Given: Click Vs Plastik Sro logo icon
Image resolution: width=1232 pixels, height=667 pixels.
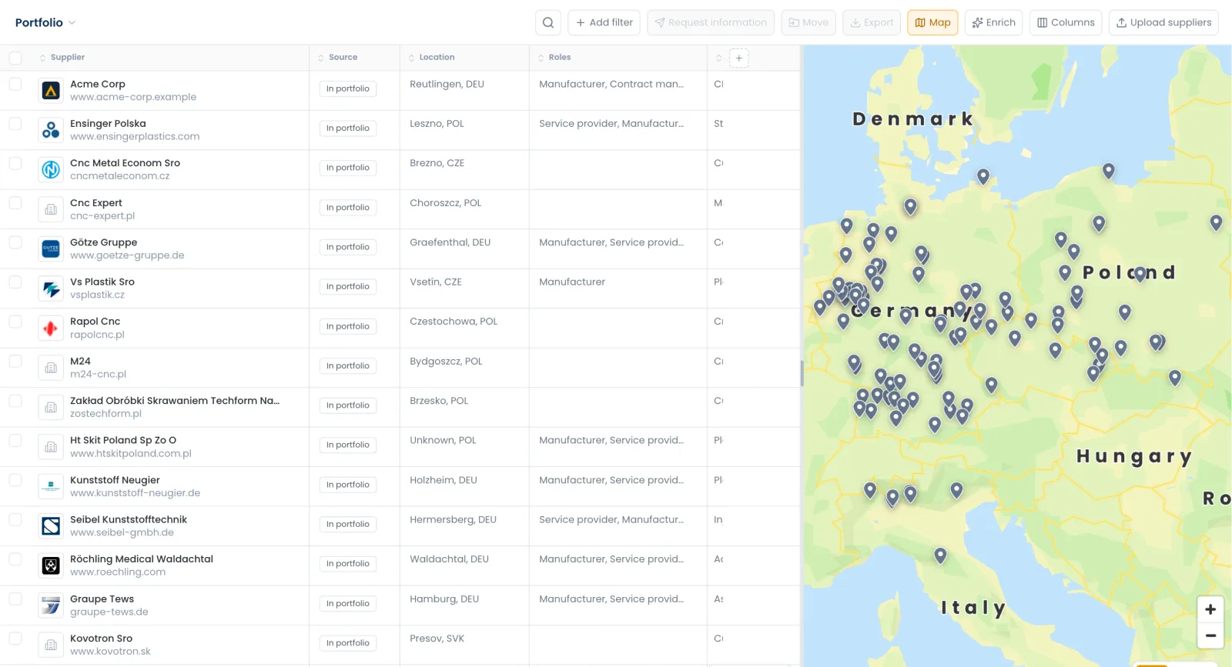Looking at the screenshot, I should point(51,288).
